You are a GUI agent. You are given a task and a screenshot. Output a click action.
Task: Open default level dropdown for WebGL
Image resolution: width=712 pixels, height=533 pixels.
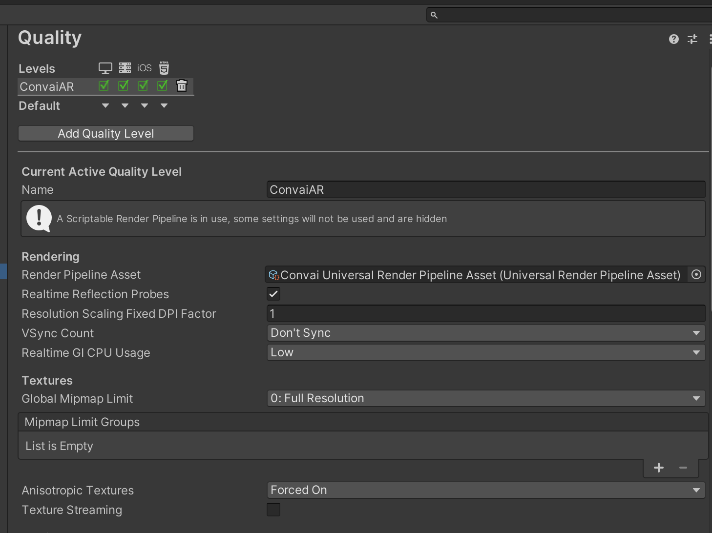pos(164,105)
